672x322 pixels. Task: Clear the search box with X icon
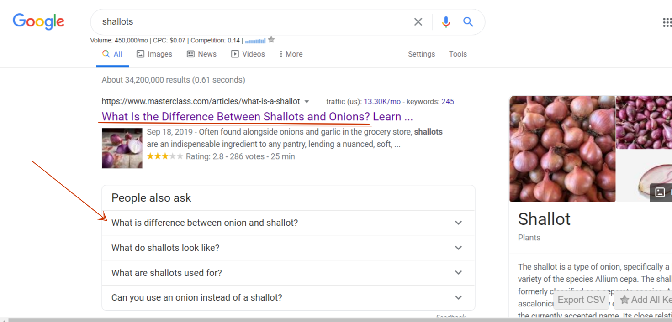pos(418,22)
